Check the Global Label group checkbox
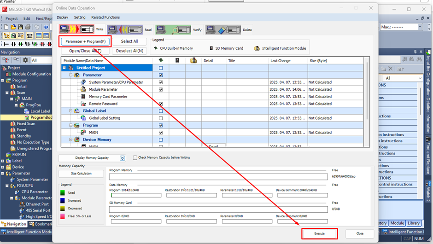This screenshot has width=433, height=244. point(161,111)
